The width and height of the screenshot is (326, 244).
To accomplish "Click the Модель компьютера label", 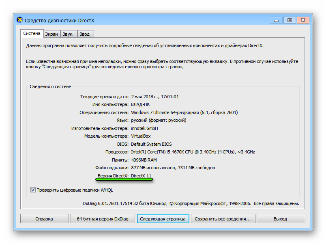I will (x=106, y=136).
